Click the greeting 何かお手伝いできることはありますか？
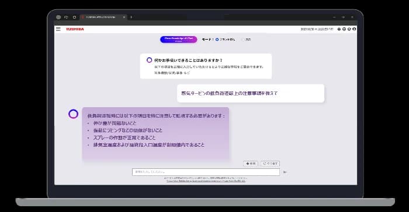The width and height of the screenshot is (409, 212). (x=188, y=61)
